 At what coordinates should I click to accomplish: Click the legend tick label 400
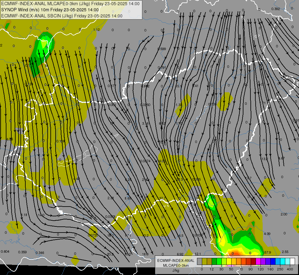[x=290, y=269]
